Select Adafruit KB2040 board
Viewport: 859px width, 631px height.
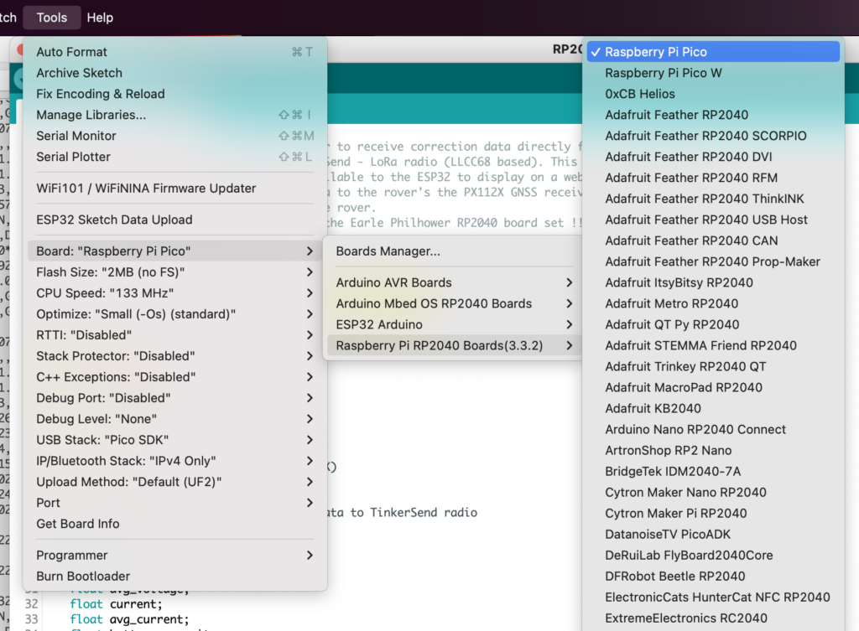pos(713,408)
